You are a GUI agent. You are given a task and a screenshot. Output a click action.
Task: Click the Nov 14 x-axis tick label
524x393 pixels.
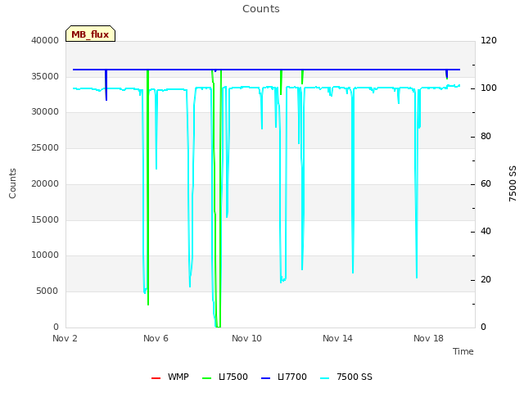tap(337, 338)
